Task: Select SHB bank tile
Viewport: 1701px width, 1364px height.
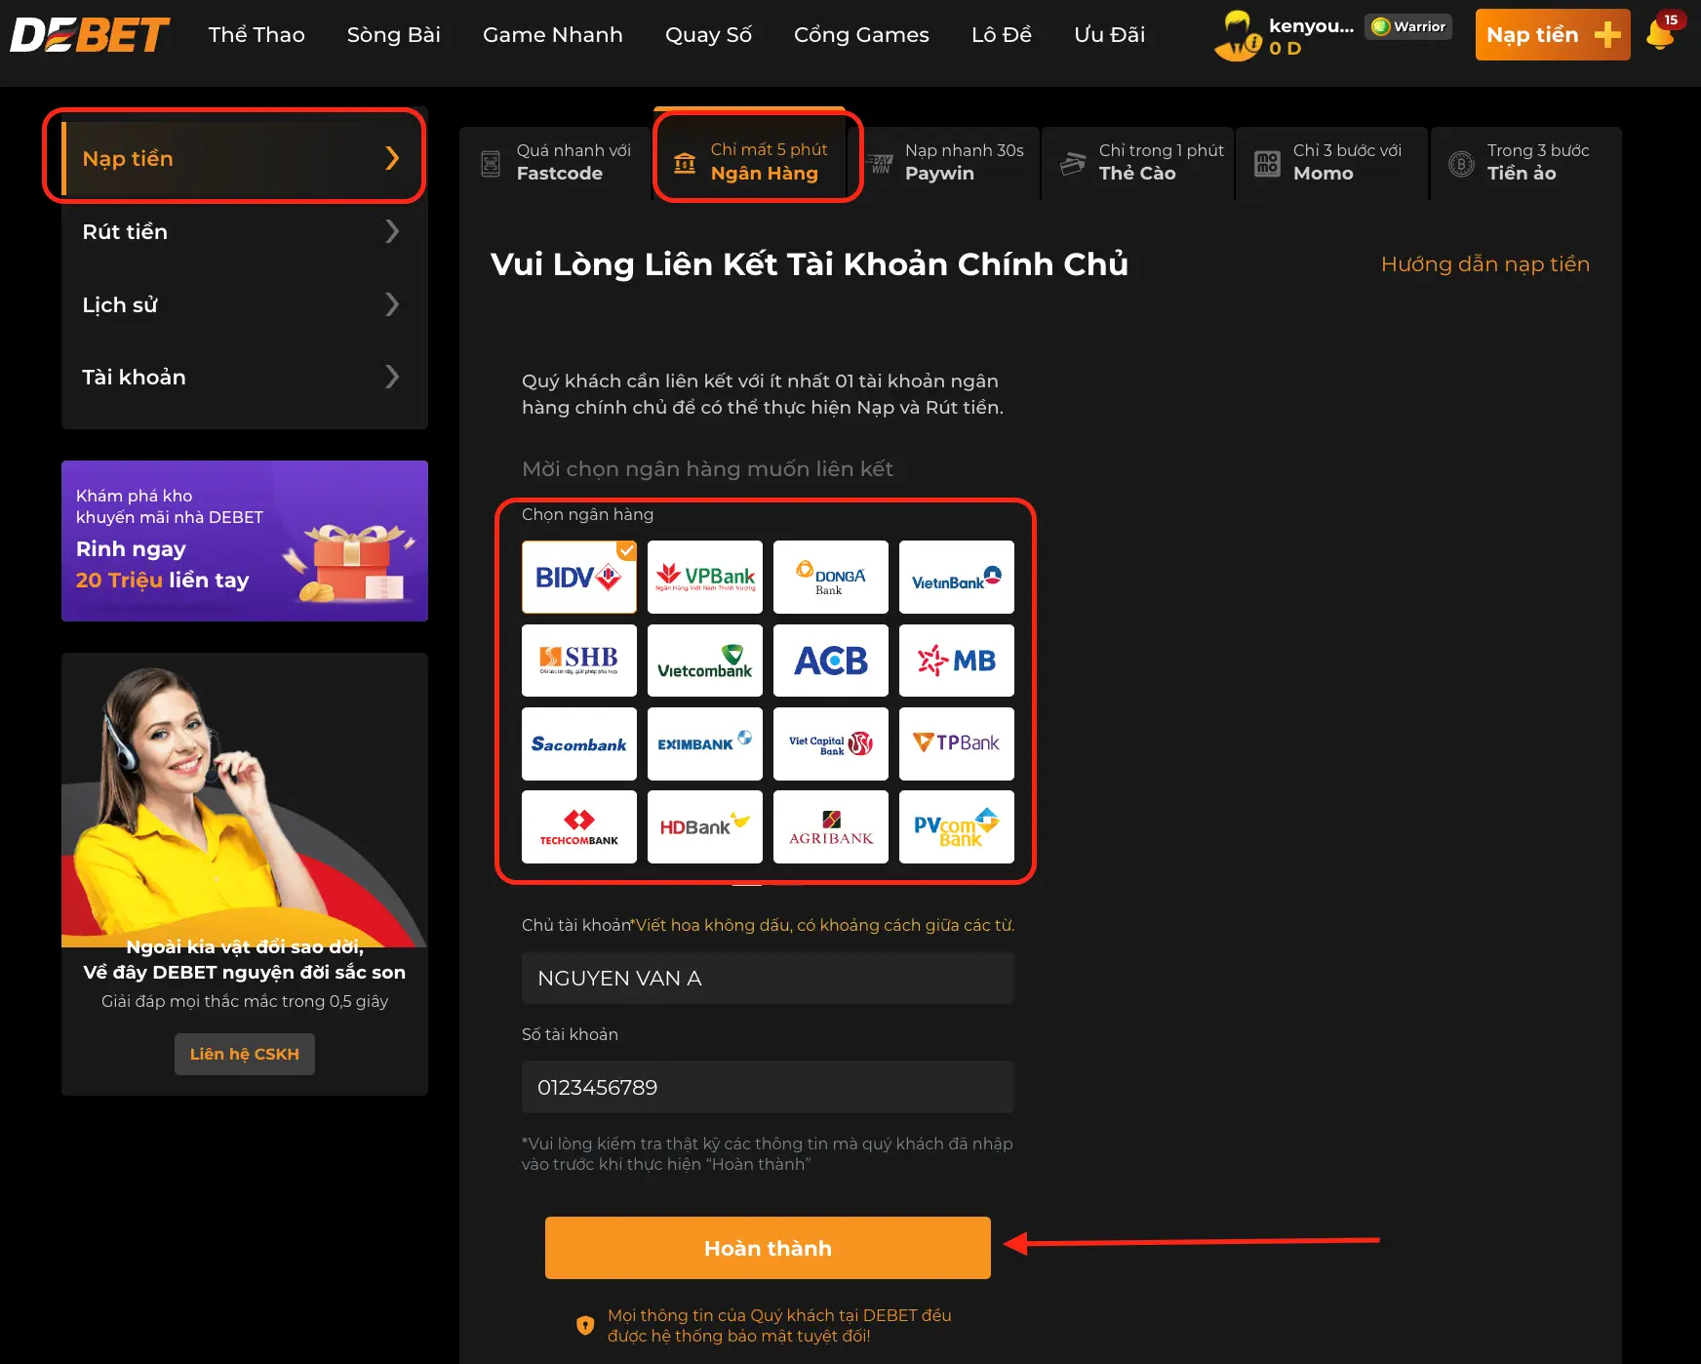Action: pyautogui.click(x=579, y=661)
